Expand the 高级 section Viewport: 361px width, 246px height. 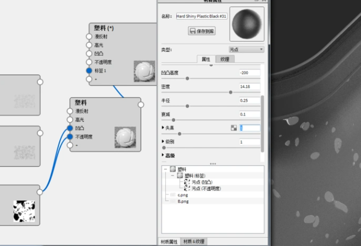click(163, 155)
